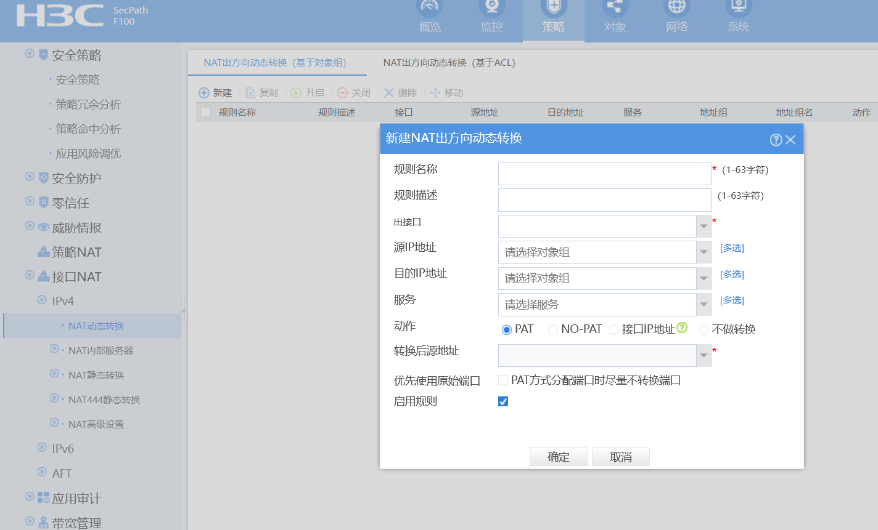Click the 策略NAT icon in sidebar
This screenshot has height=530, width=878.
click(43, 252)
